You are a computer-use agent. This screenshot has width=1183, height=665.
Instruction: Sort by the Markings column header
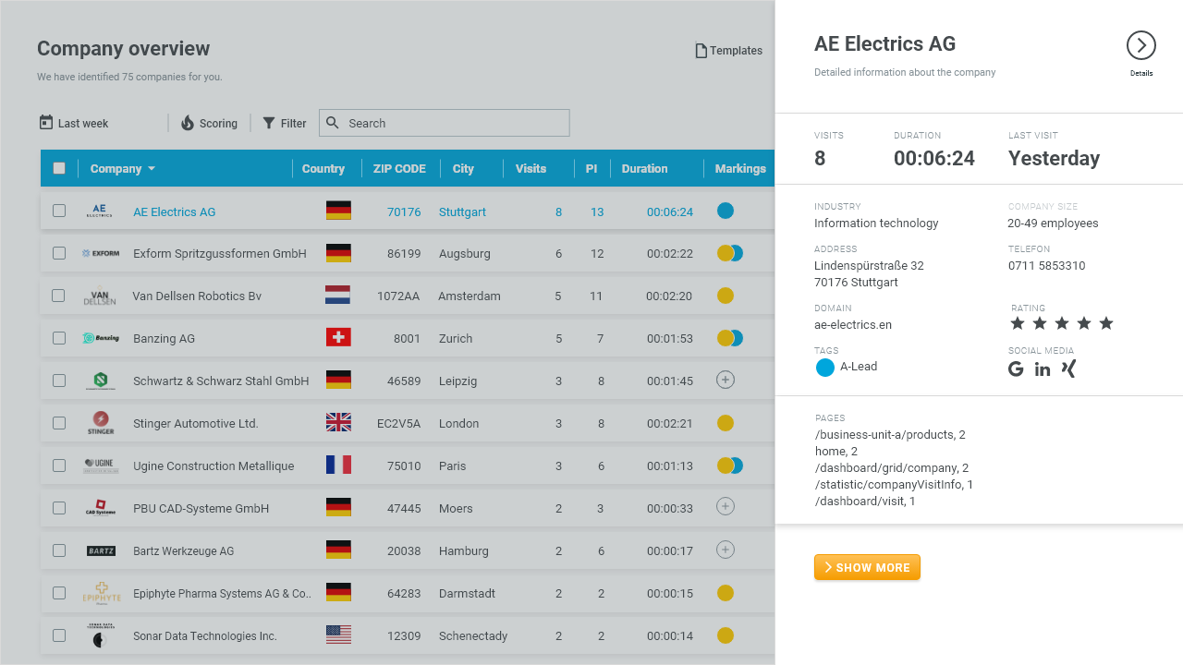(740, 168)
